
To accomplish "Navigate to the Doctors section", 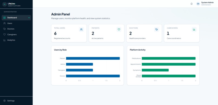I will [x=16, y=29].
